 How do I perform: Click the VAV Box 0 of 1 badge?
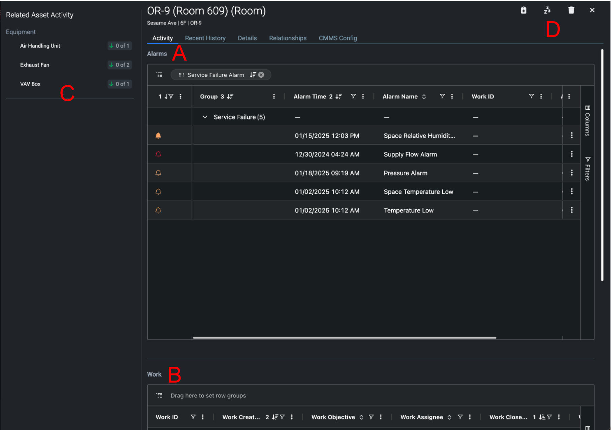(x=120, y=84)
